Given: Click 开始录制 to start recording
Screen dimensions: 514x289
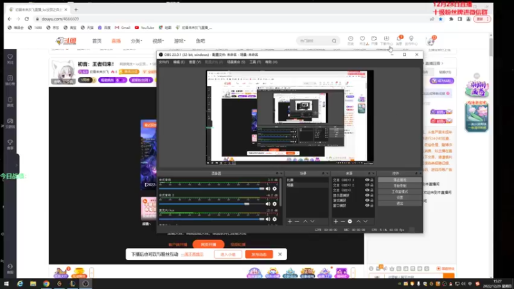Looking at the screenshot, I should [x=400, y=186].
